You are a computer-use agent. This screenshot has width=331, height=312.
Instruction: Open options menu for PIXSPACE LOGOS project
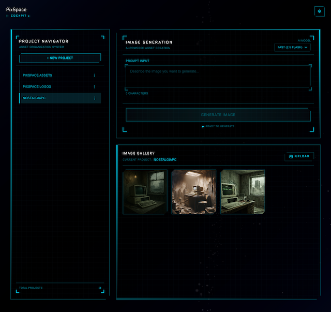[x=95, y=87]
